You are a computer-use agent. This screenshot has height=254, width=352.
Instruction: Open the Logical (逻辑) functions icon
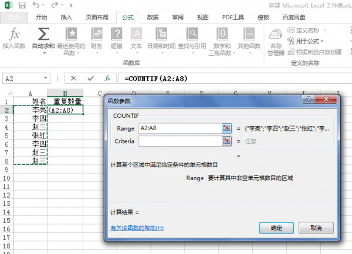coord(117,34)
